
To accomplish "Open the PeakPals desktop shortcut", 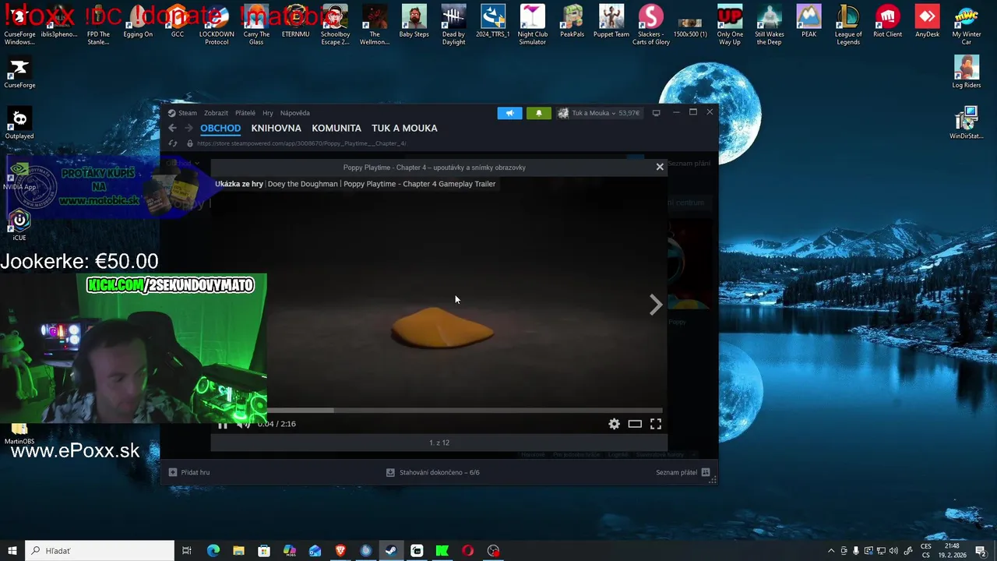I will point(572,23).
